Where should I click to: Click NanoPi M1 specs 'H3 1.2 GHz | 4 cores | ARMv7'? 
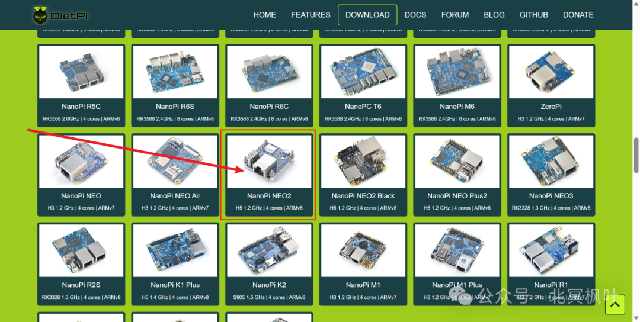(x=363, y=297)
